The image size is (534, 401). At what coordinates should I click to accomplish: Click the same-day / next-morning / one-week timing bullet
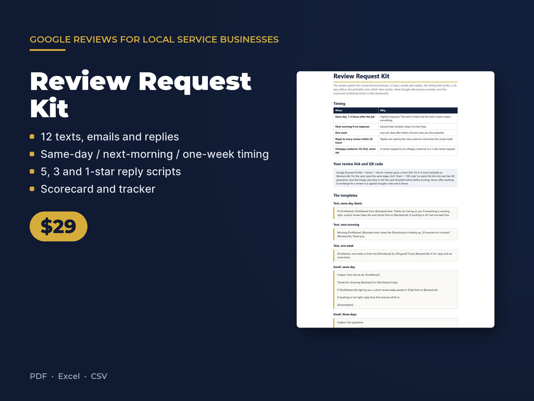click(x=154, y=154)
